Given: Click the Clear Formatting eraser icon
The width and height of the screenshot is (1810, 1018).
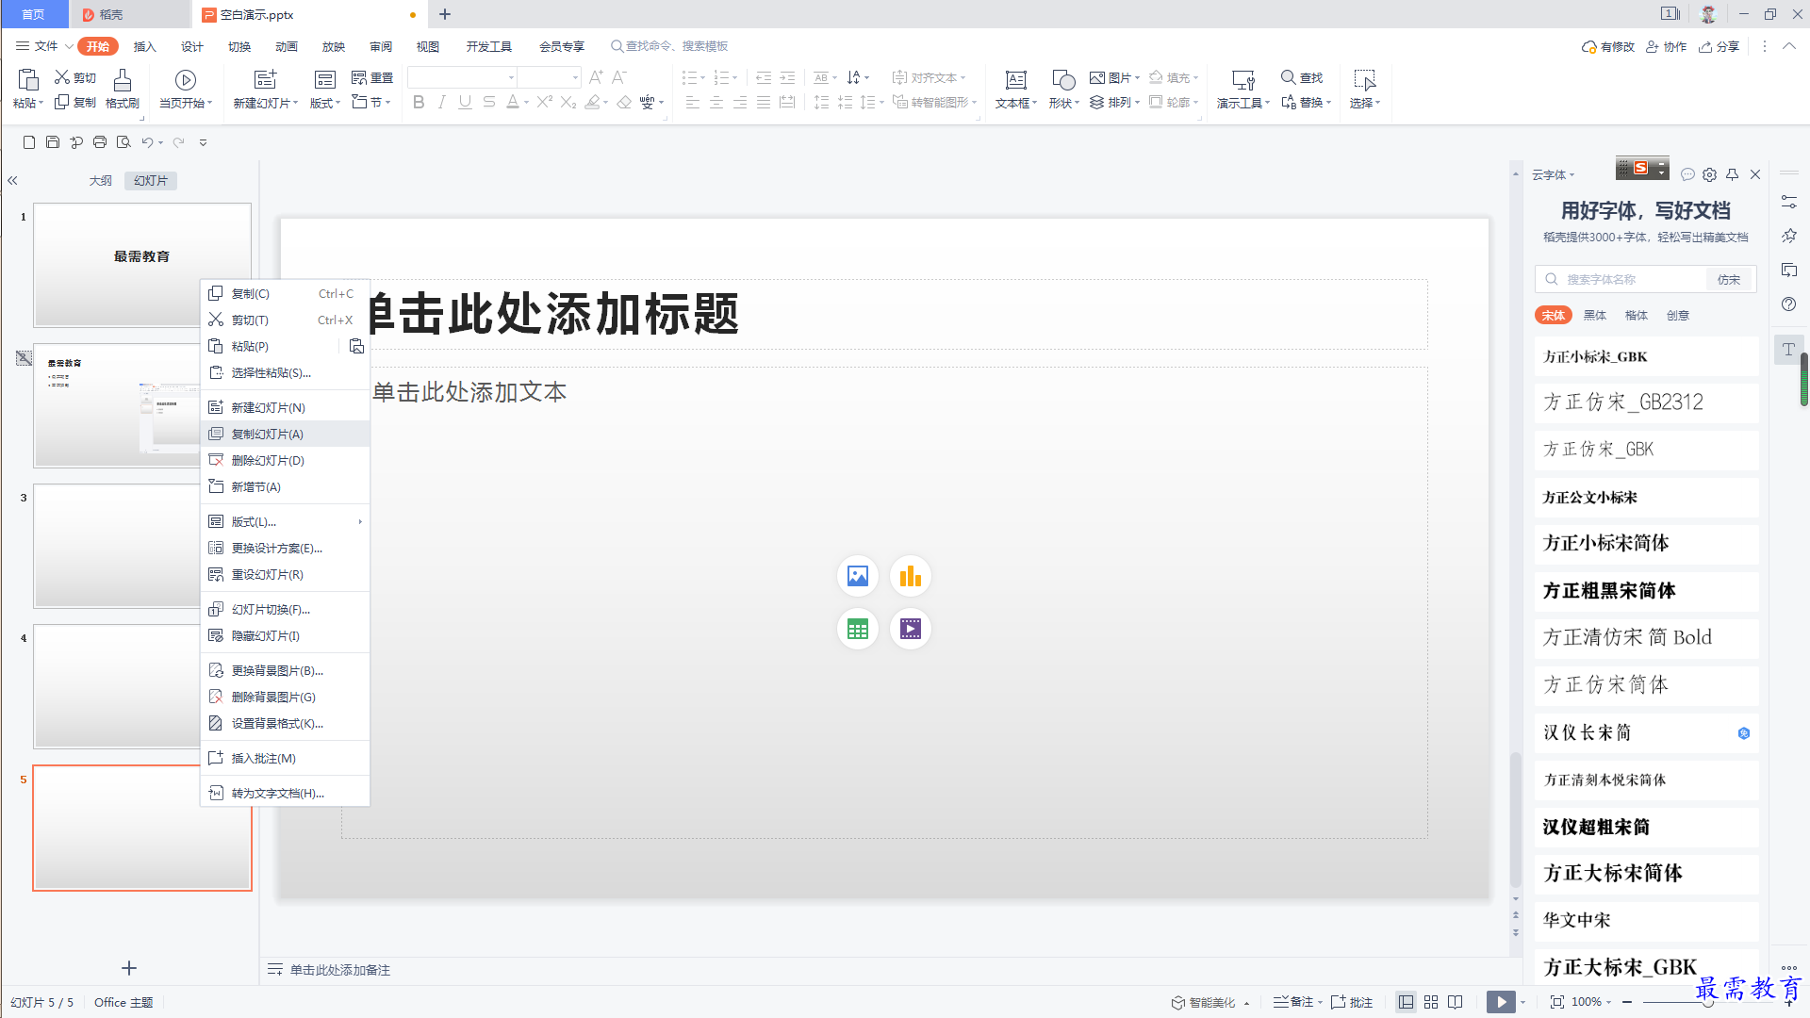Looking at the screenshot, I should (624, 102).
